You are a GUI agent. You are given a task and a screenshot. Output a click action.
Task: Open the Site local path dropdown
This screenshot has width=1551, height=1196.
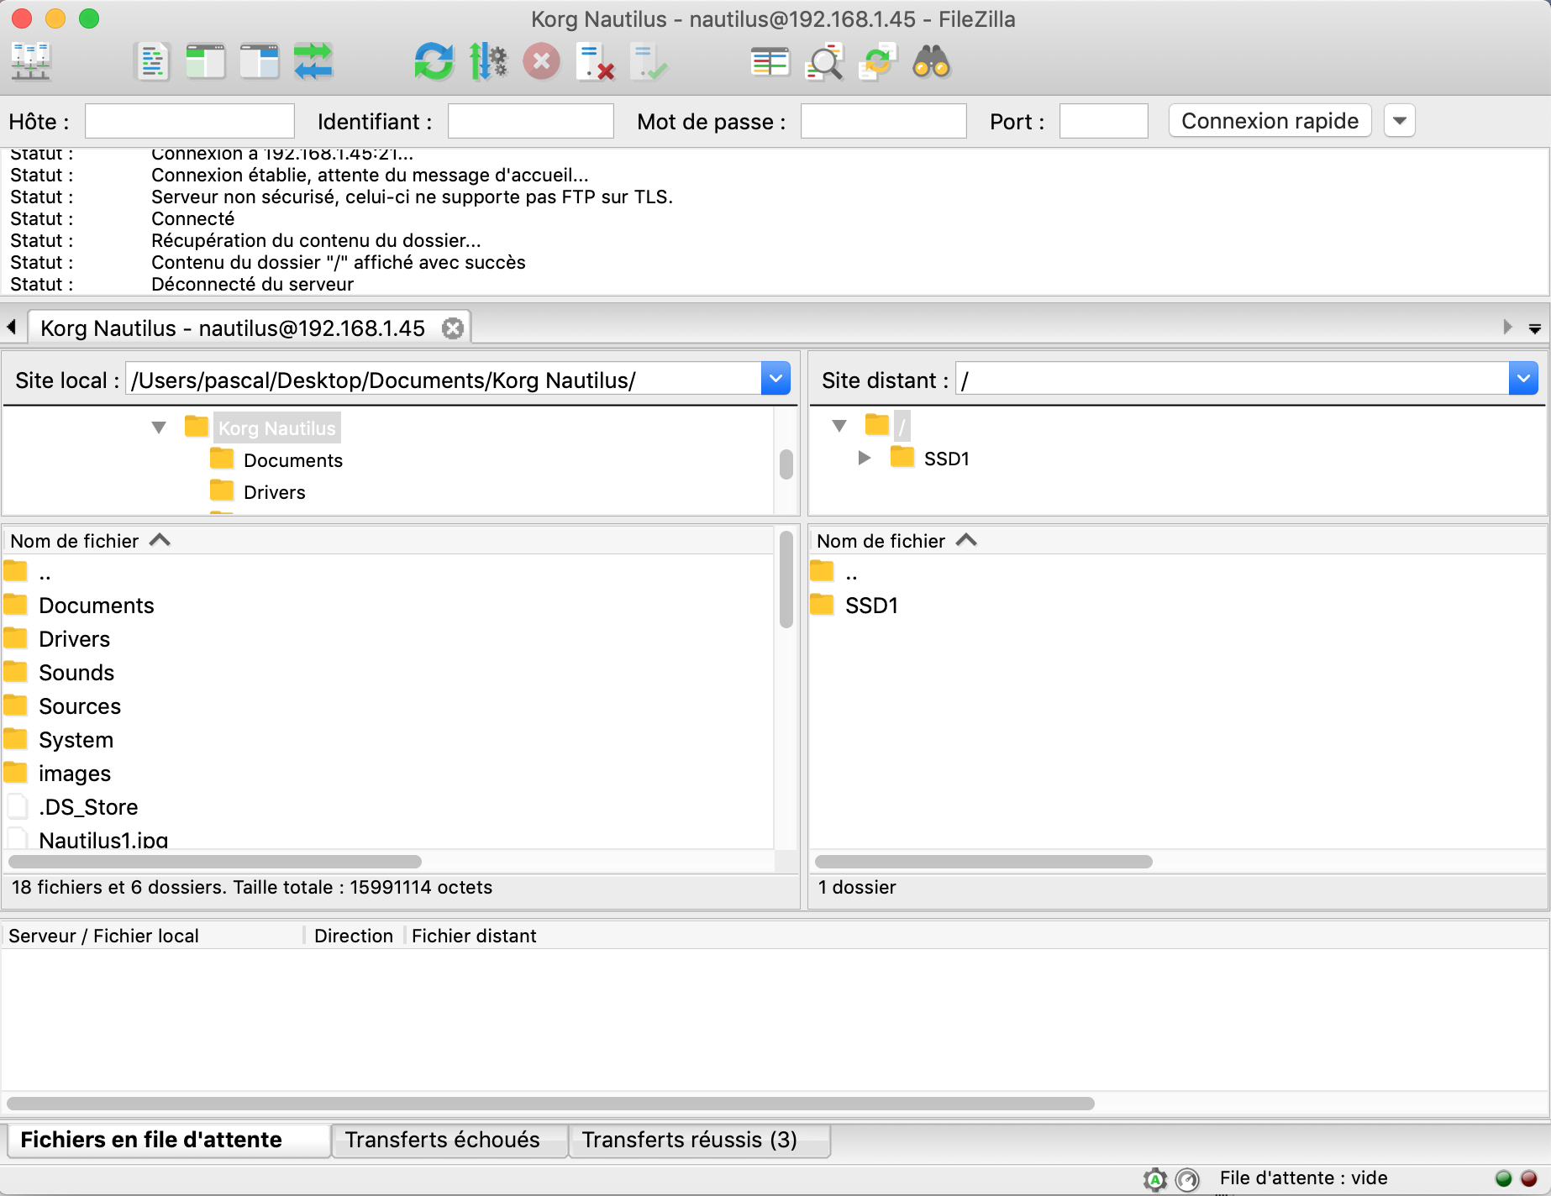click(775, 379)
